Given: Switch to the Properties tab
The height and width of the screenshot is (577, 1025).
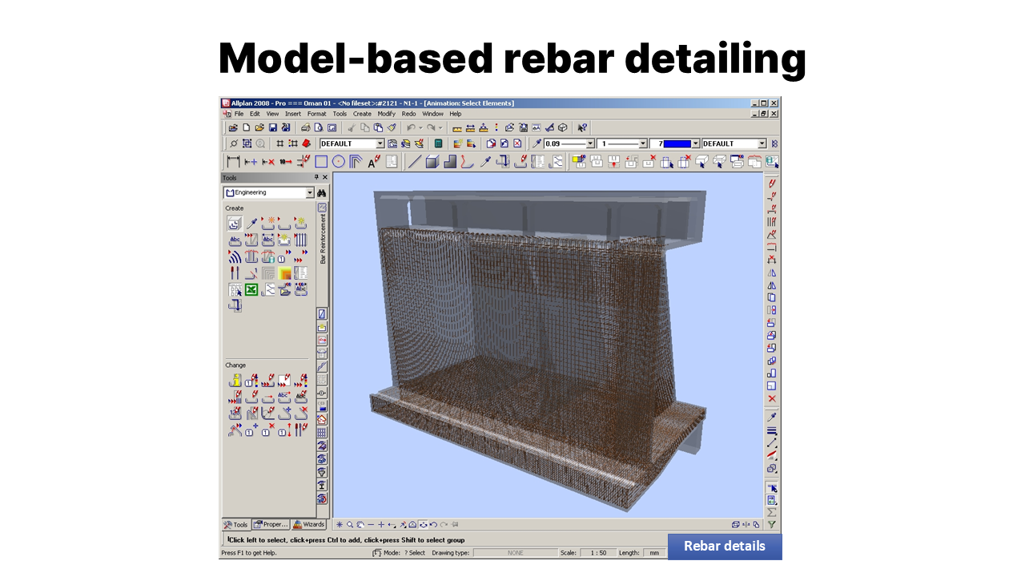Looking at the screenshot, I should [271, 525].
